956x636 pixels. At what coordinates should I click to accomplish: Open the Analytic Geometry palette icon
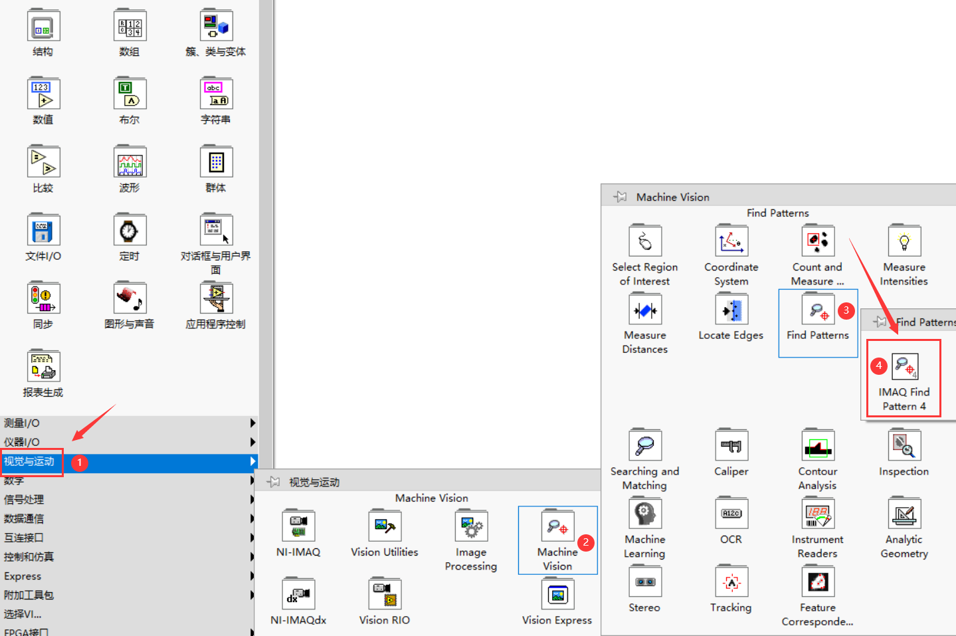904,514
